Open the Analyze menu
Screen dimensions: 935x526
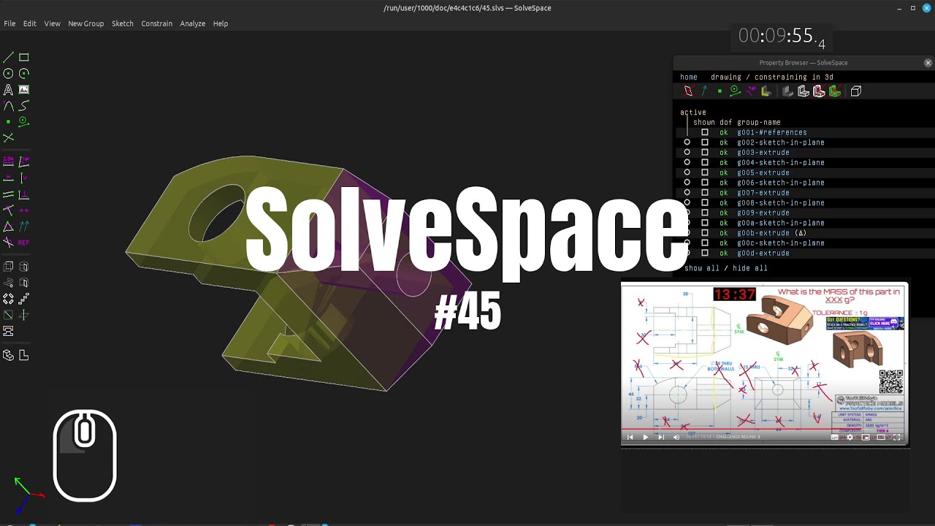[x=193, y=23]
